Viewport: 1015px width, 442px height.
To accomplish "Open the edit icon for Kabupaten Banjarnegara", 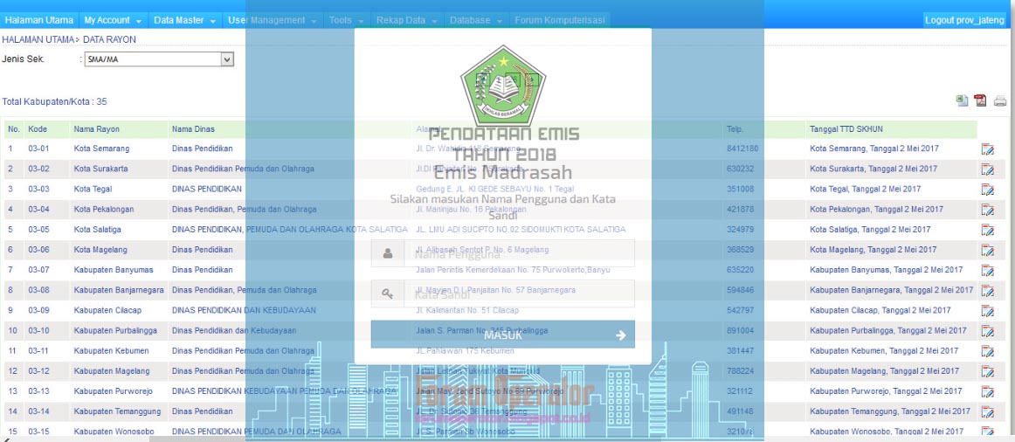I will click(x=988, y=291).
